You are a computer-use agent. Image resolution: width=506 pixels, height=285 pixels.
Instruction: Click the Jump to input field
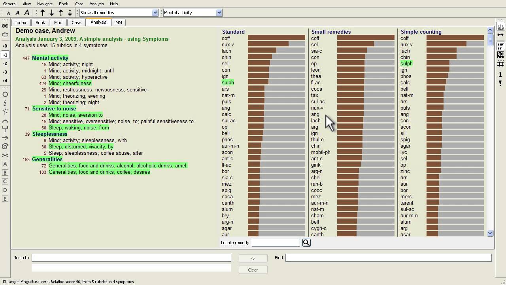pos(131,258)
